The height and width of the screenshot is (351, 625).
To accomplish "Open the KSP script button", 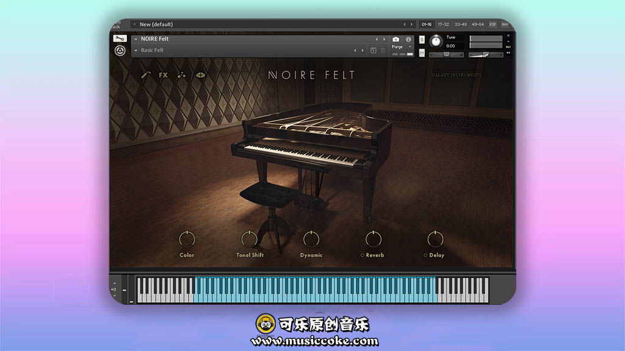I will coord(493,24).
